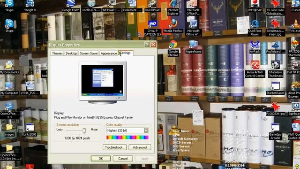Open the Screen Saver tab
The image size is (300, 169).
click(89, 53)
